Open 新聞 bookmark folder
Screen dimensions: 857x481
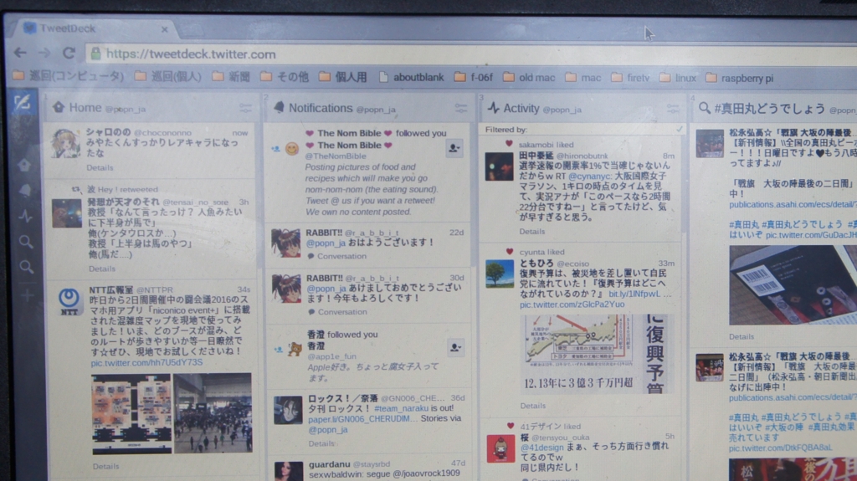click(232, 76)
